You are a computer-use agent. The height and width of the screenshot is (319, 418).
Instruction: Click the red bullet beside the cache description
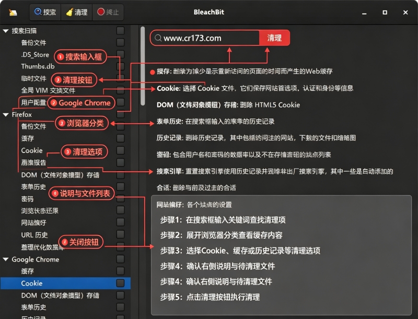153,72
